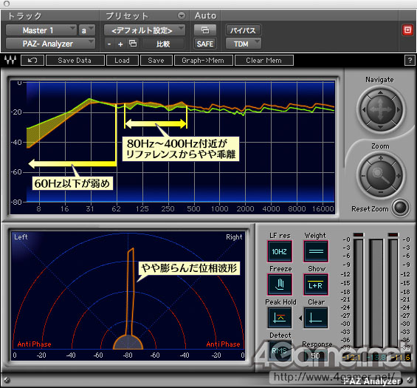Image resolution: width=417 pixels, height=388 pixels.
Task: Click the SAFE button
Action: [204, 44]
